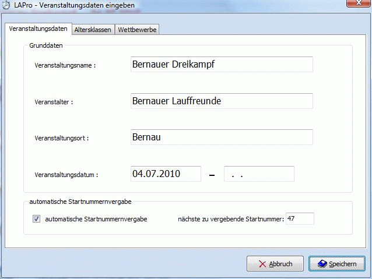
Task: Click the Grunddaten group heading
Action: 45,45
